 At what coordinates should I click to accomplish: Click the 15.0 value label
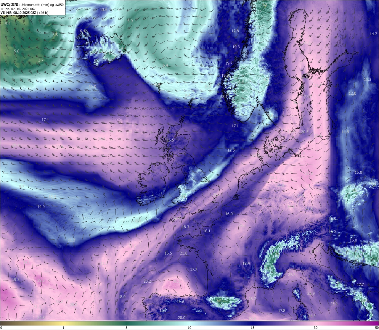tap(358, 173)
